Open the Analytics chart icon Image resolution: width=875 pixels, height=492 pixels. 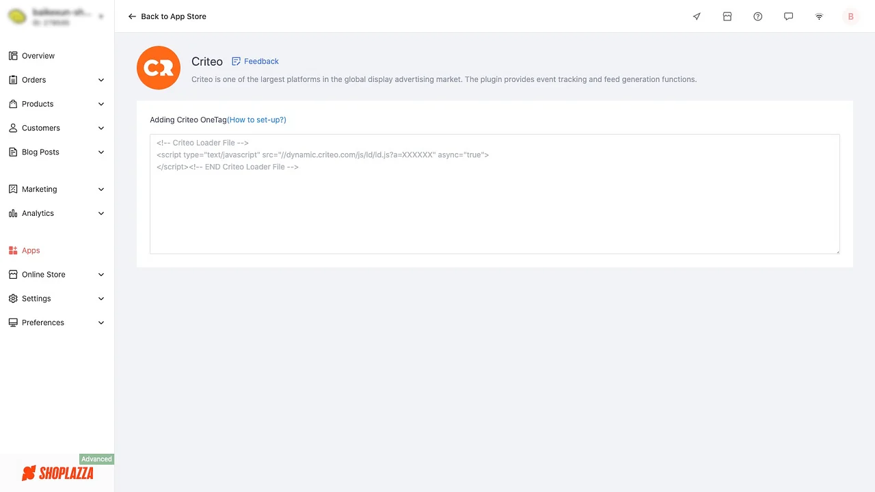click(x=13, y=213)
